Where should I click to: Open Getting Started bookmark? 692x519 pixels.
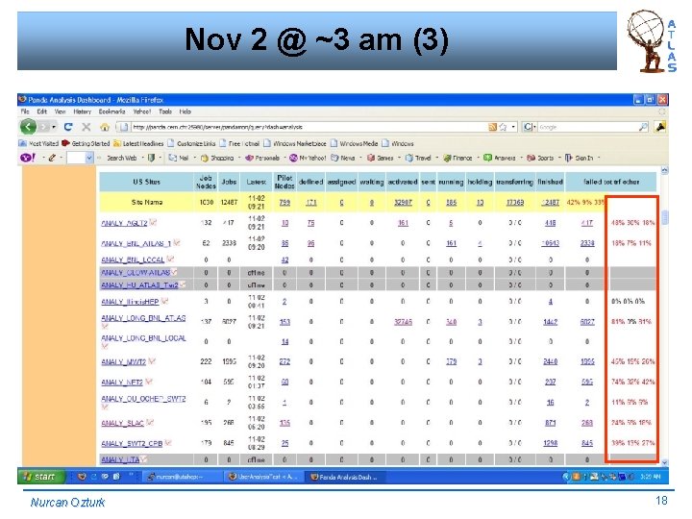tap(86, 143)
